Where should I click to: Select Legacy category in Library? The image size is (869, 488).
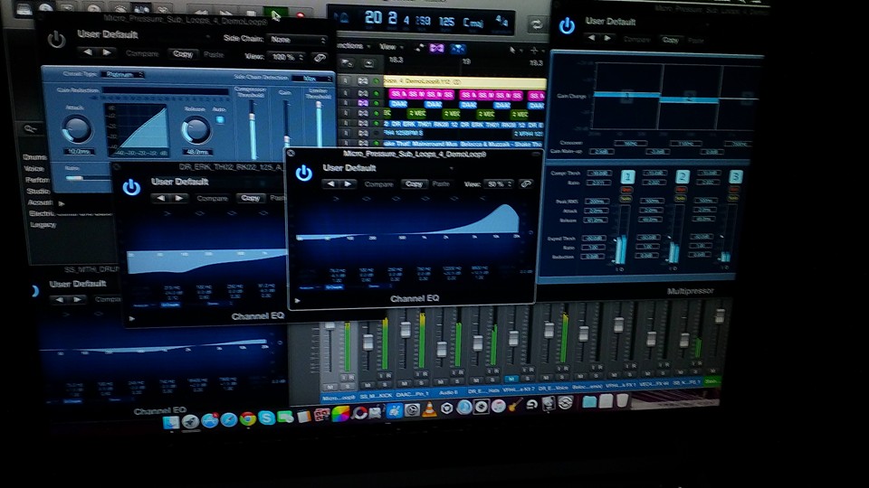[43, 225]
